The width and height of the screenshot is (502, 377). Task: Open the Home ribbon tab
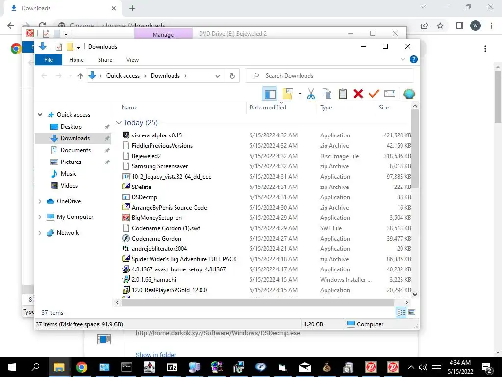pyautogui.click(x=76, y=60)
